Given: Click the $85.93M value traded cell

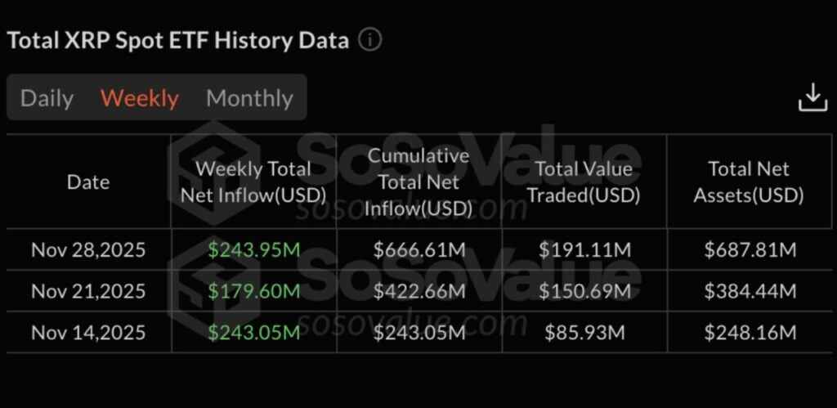Looking at the screenshot, I should point(584,333).
